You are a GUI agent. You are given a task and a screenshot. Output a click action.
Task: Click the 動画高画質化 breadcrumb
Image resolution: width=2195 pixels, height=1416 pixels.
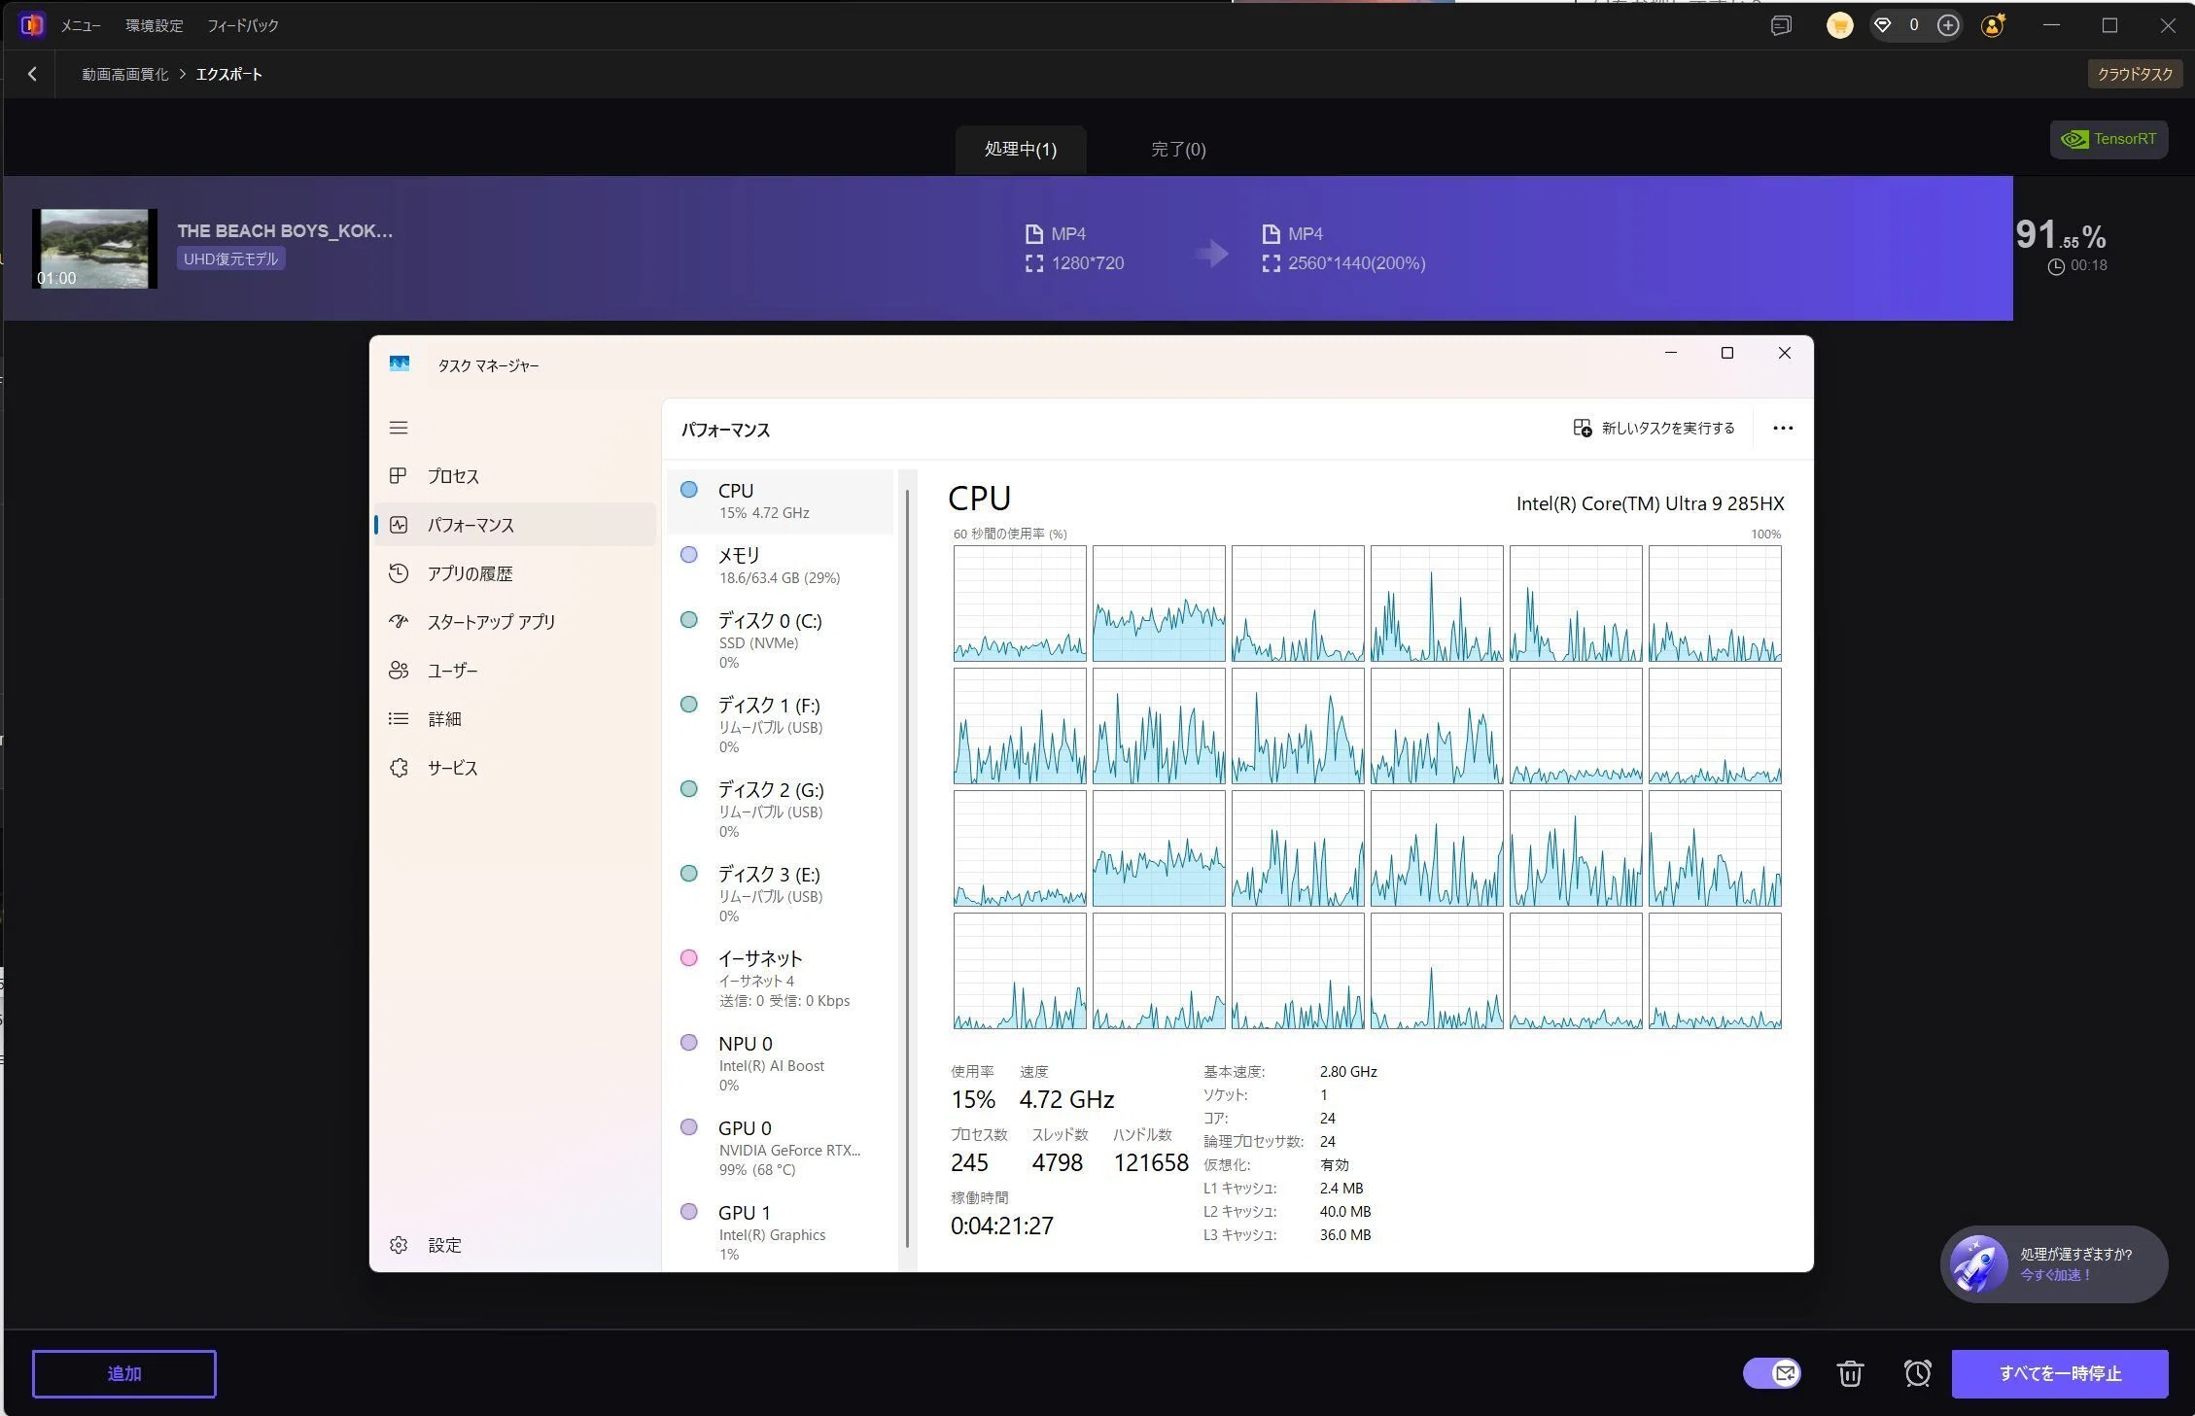coord(124,74)
